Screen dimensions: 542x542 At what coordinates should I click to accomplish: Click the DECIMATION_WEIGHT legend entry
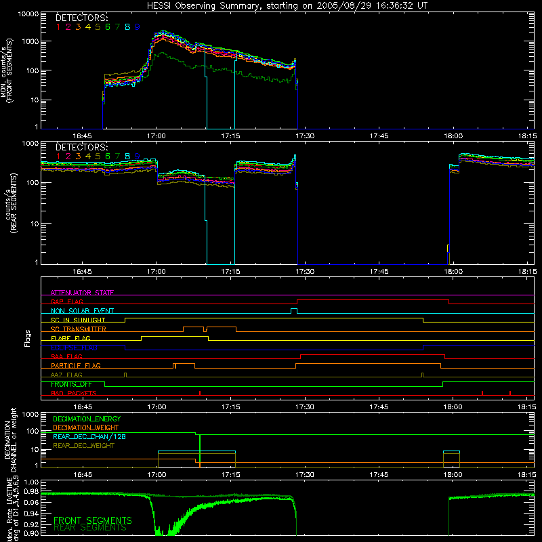click(x=86, y=428)
